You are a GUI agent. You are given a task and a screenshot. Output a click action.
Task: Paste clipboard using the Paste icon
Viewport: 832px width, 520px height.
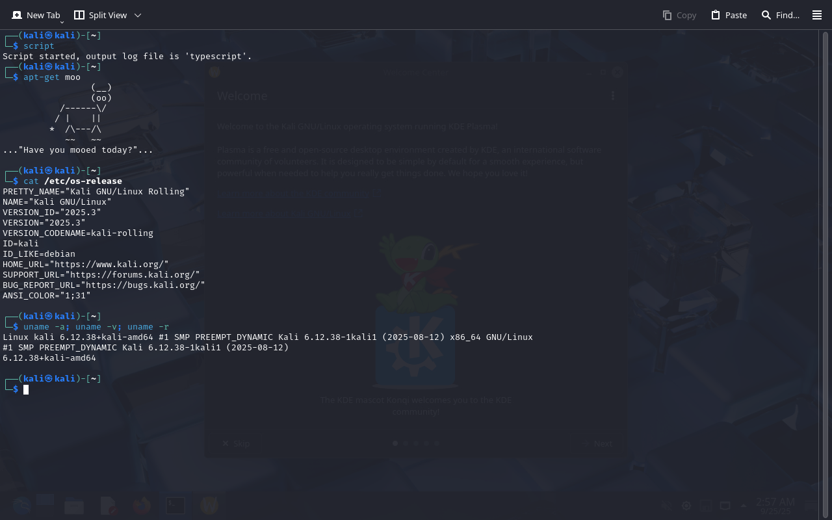[x=716, y=15]
